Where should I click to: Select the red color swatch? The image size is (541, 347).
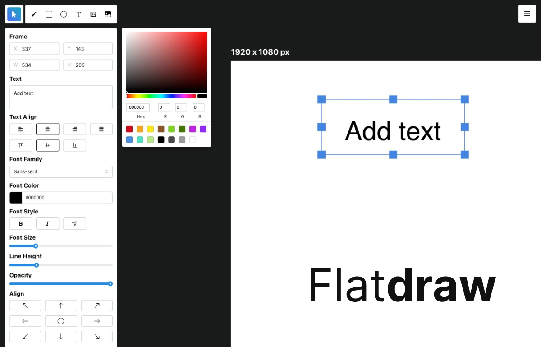click(x=129, y=129)
